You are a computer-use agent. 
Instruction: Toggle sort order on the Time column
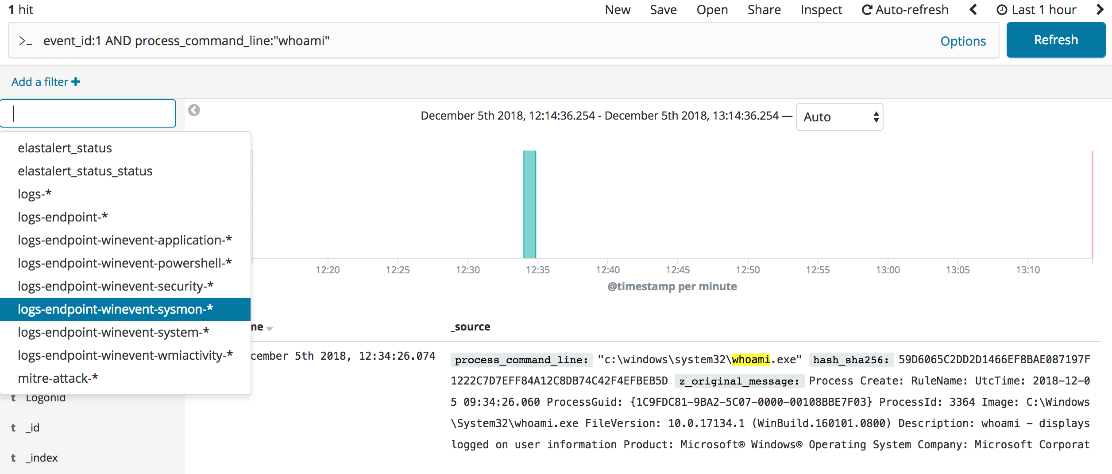point(270,328)
